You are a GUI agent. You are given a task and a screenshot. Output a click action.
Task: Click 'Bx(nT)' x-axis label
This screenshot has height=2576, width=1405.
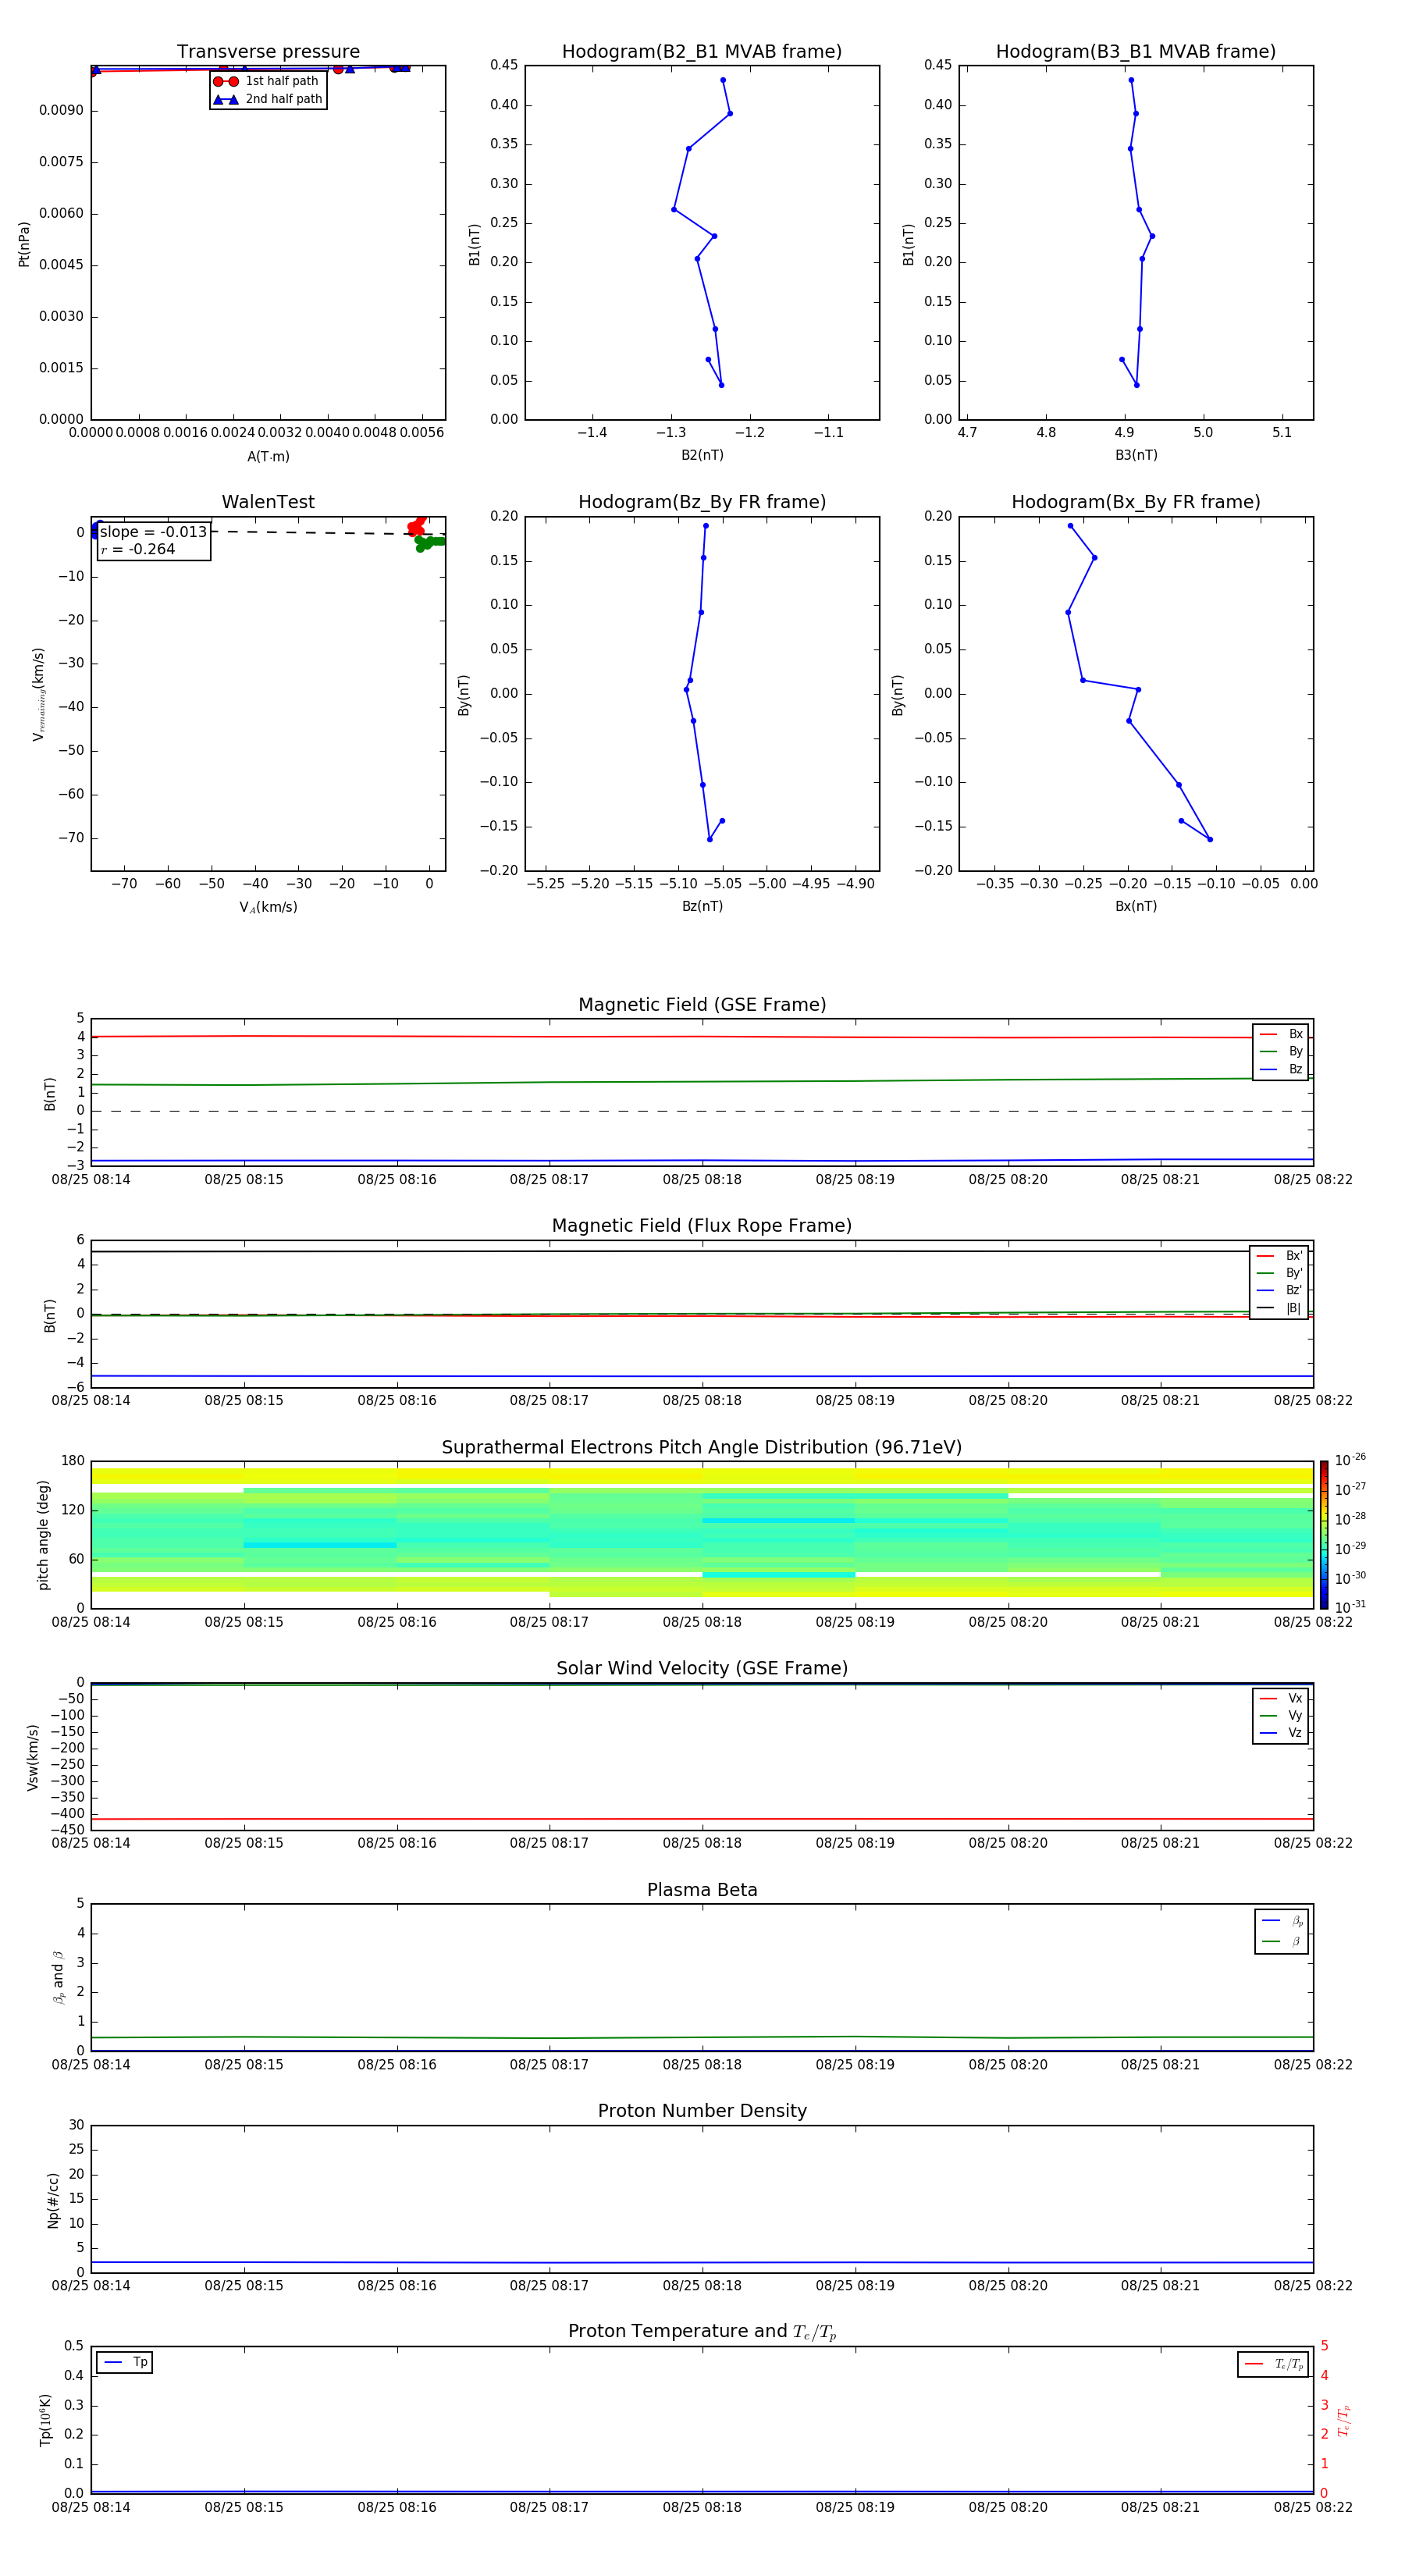coord(1136,906)
